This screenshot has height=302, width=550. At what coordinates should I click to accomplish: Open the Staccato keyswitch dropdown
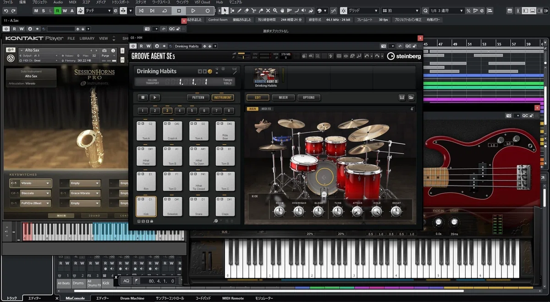tap(36, 193)
